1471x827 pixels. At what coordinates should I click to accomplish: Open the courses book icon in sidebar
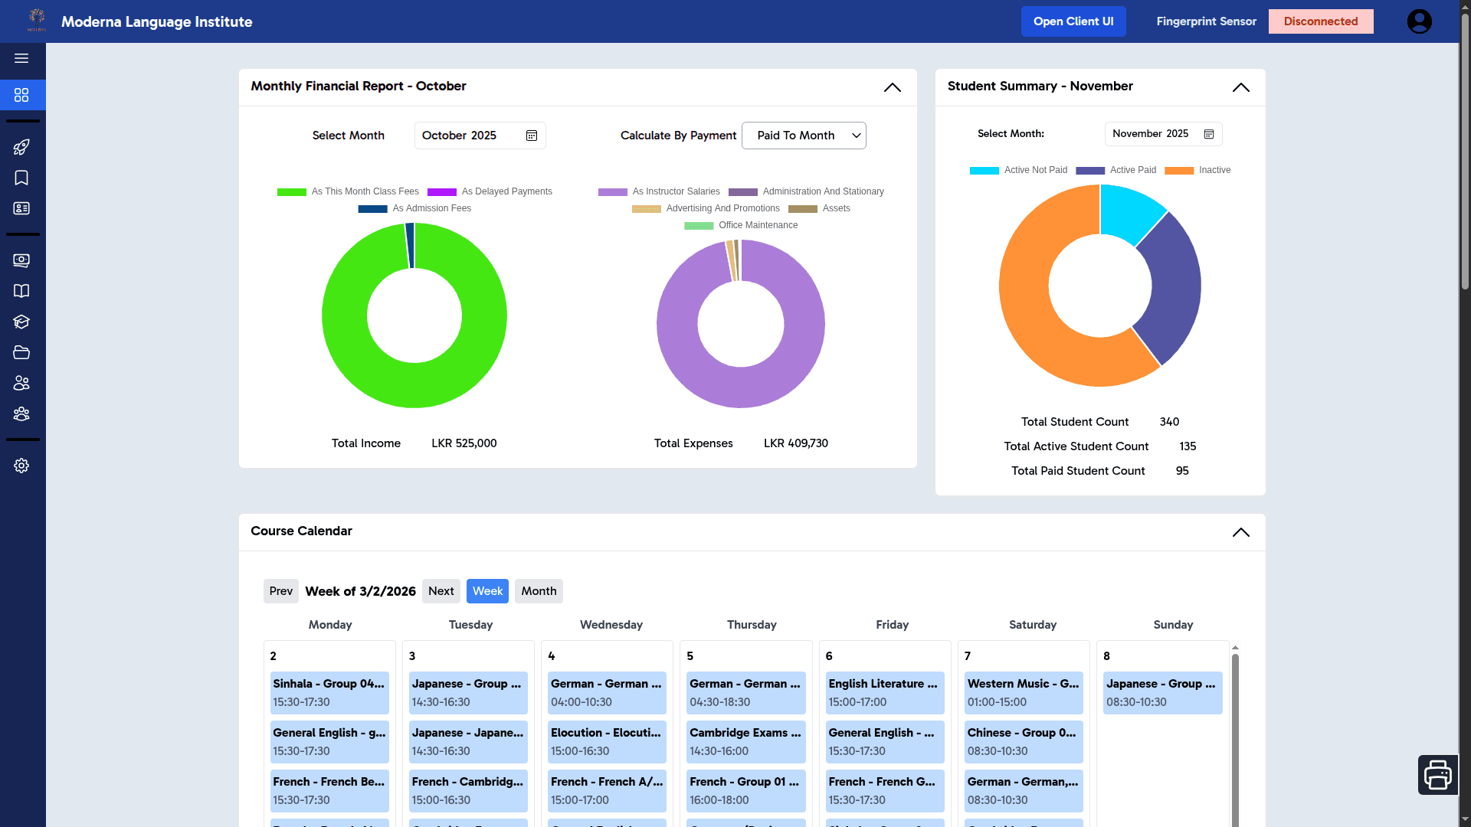point(21,291)
